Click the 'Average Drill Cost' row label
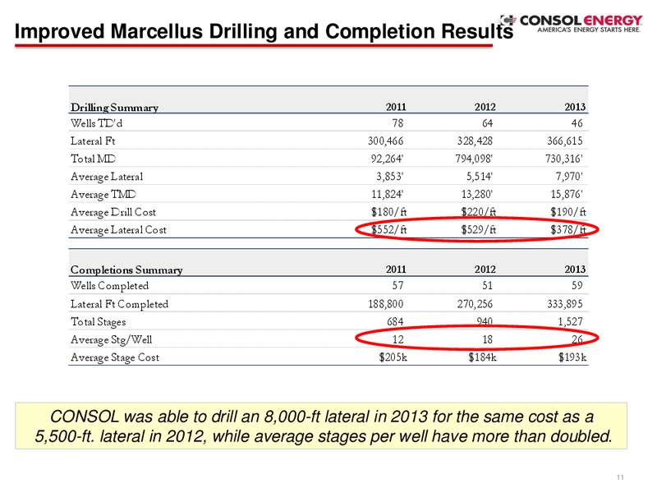Viewport: 657px width, 493px height. coord(113,213)
